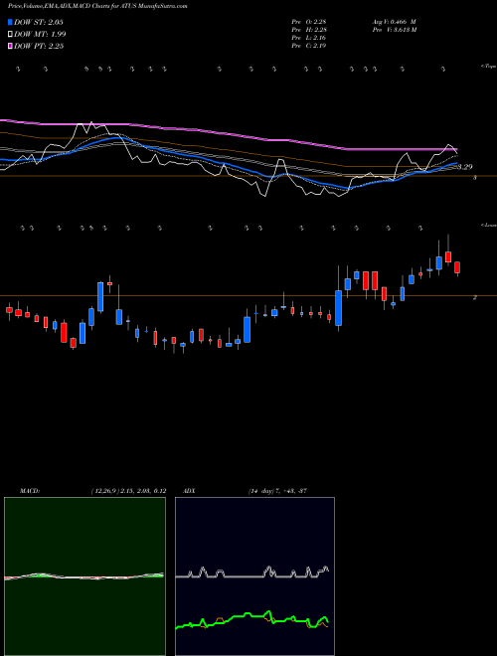The height and width of the screenshot is (656, 497).
Task: Click the 'Pre H: 2.28' high value
Action: point(309,30)
